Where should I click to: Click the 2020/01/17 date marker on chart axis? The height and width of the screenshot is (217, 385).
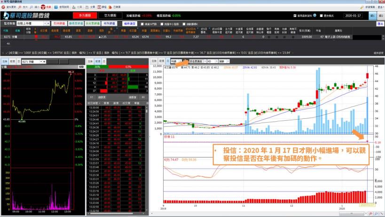pyautogui.click(x=367, y=205)
